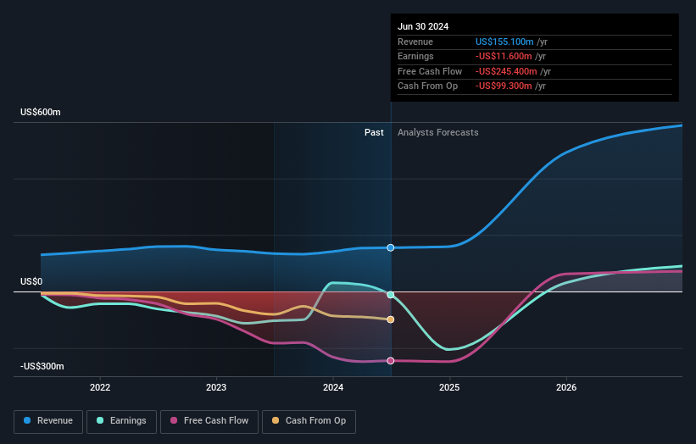
Task: Click the orange Cash From Op data point
Action: pyautogui.click(x=391, y=319)
